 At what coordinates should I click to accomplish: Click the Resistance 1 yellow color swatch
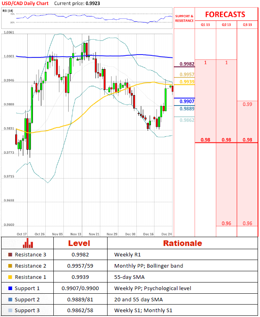pyautogui.click(x=10, y=277)
